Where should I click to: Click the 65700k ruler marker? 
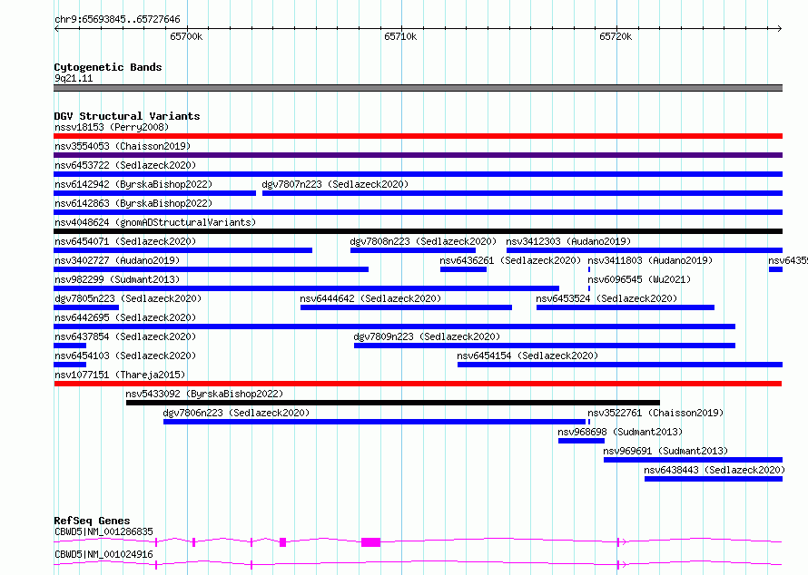186,36
